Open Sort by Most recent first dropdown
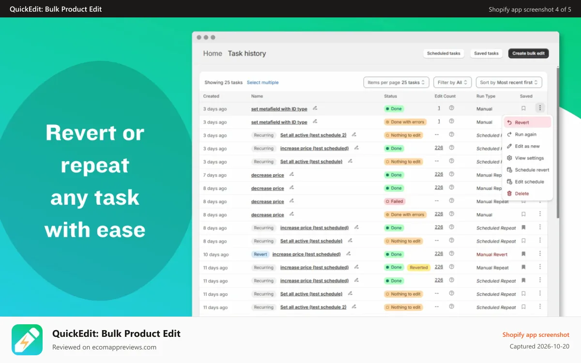The height and width of the screenshot is (363, 581). 509,82
